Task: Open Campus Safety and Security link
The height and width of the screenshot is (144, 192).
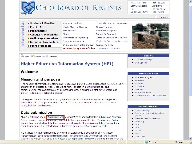Action: [111, 38]
